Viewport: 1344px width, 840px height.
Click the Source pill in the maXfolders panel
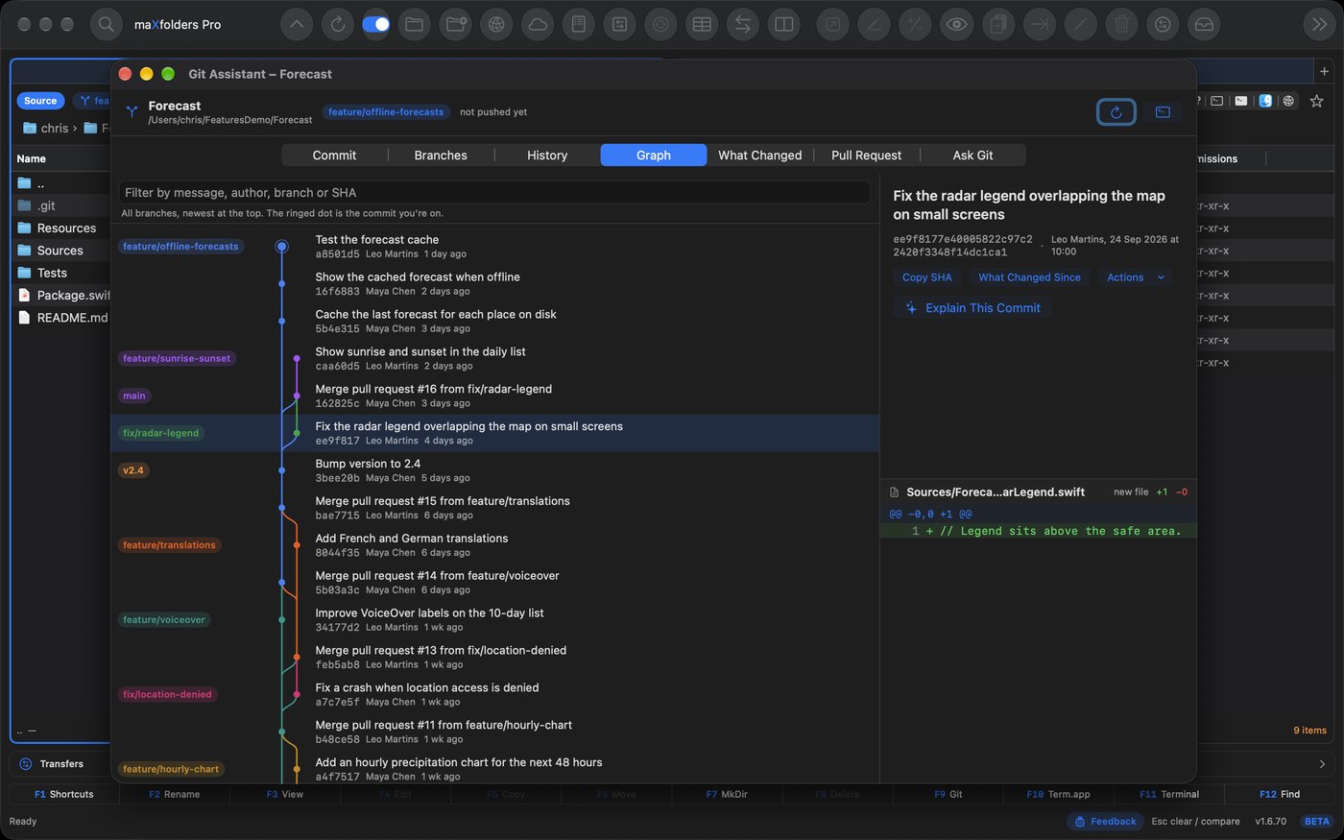[x=40, y=101]
